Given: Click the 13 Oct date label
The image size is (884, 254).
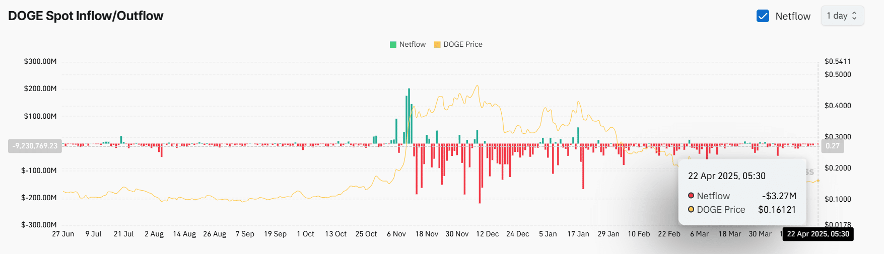Looking at the screenshot, I should [336, 234].
